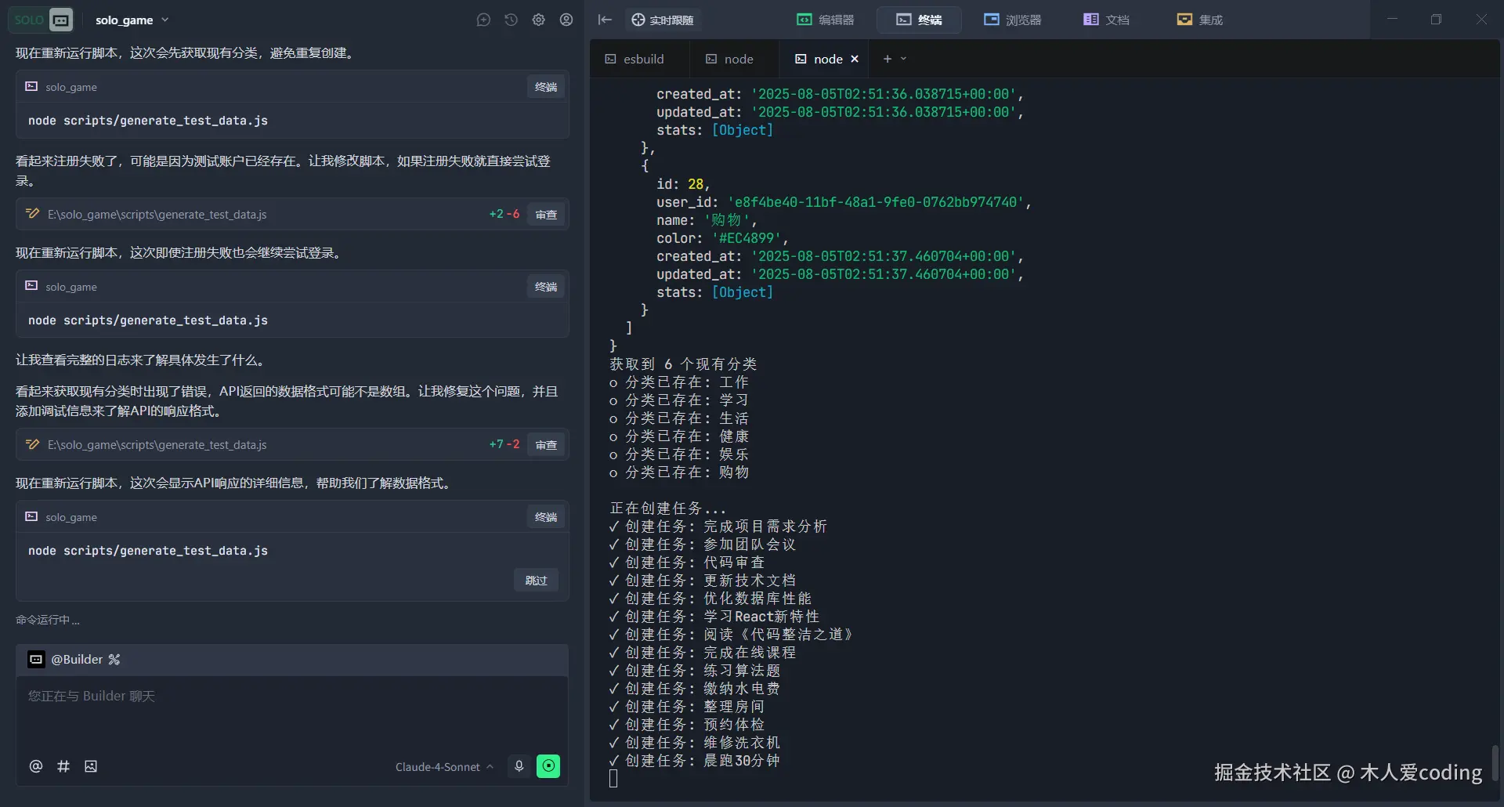The image size is (1504, 807).
Task: Expand the terminal launch options chevron
Action: 904,59
